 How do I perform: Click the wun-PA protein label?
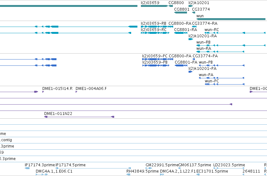coord(206,75)
